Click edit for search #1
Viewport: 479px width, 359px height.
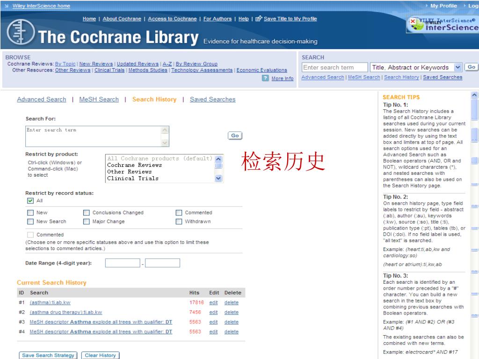(x=213, y=302)
